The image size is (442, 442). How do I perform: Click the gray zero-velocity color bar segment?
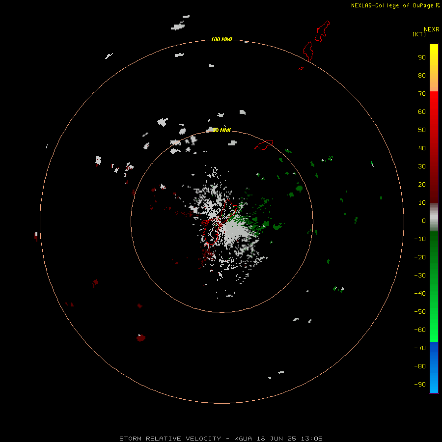point(434,218)
